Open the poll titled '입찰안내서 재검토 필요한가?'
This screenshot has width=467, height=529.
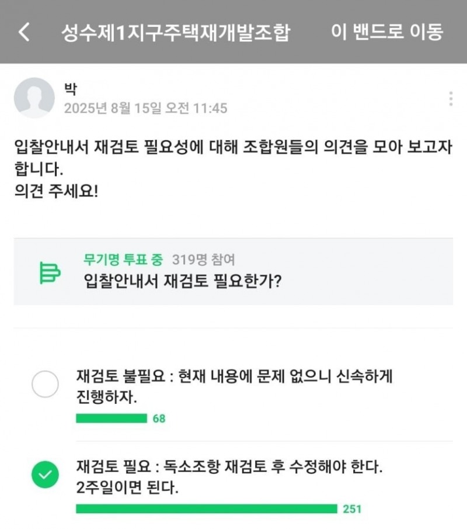(x=183, y=280)
